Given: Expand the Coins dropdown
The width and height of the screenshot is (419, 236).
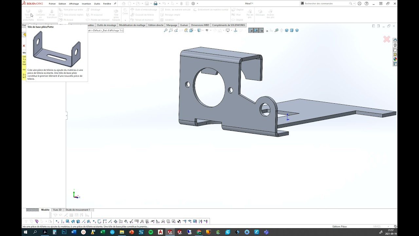Looking at the screenshot, I should [125, 20].
